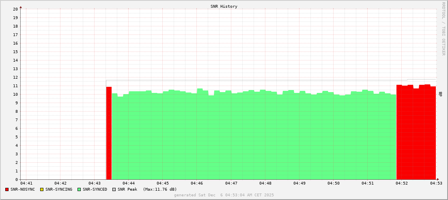Select the SNR-SYNCED legend label
Viewport: 448px width, 200px height.
(x=95, y=189)
